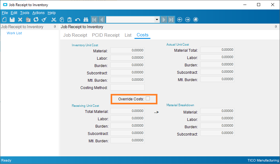Click the Cut scissors icon
This screenshot has height=164, width=280.
point(54,20)
